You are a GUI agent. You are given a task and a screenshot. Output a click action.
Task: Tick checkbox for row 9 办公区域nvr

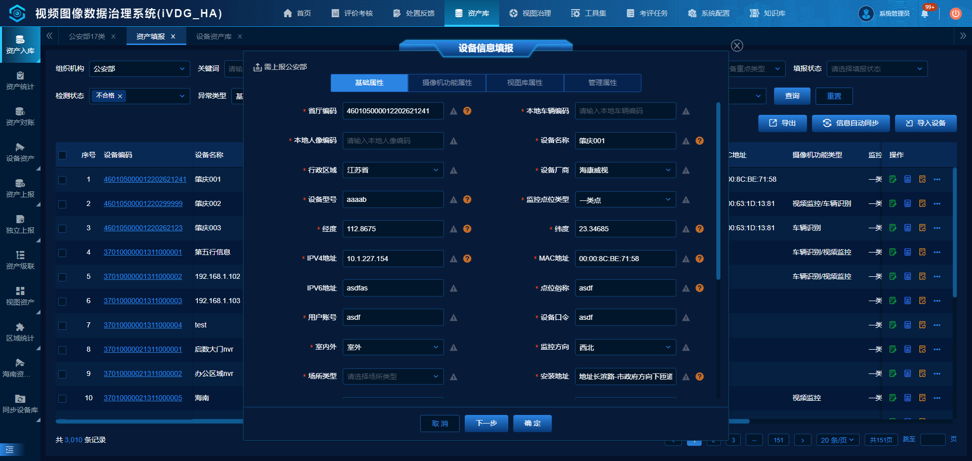coord(62,374)
